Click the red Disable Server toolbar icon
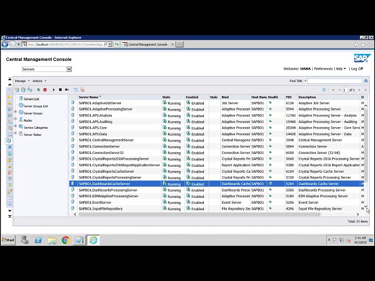 [45, 90]
